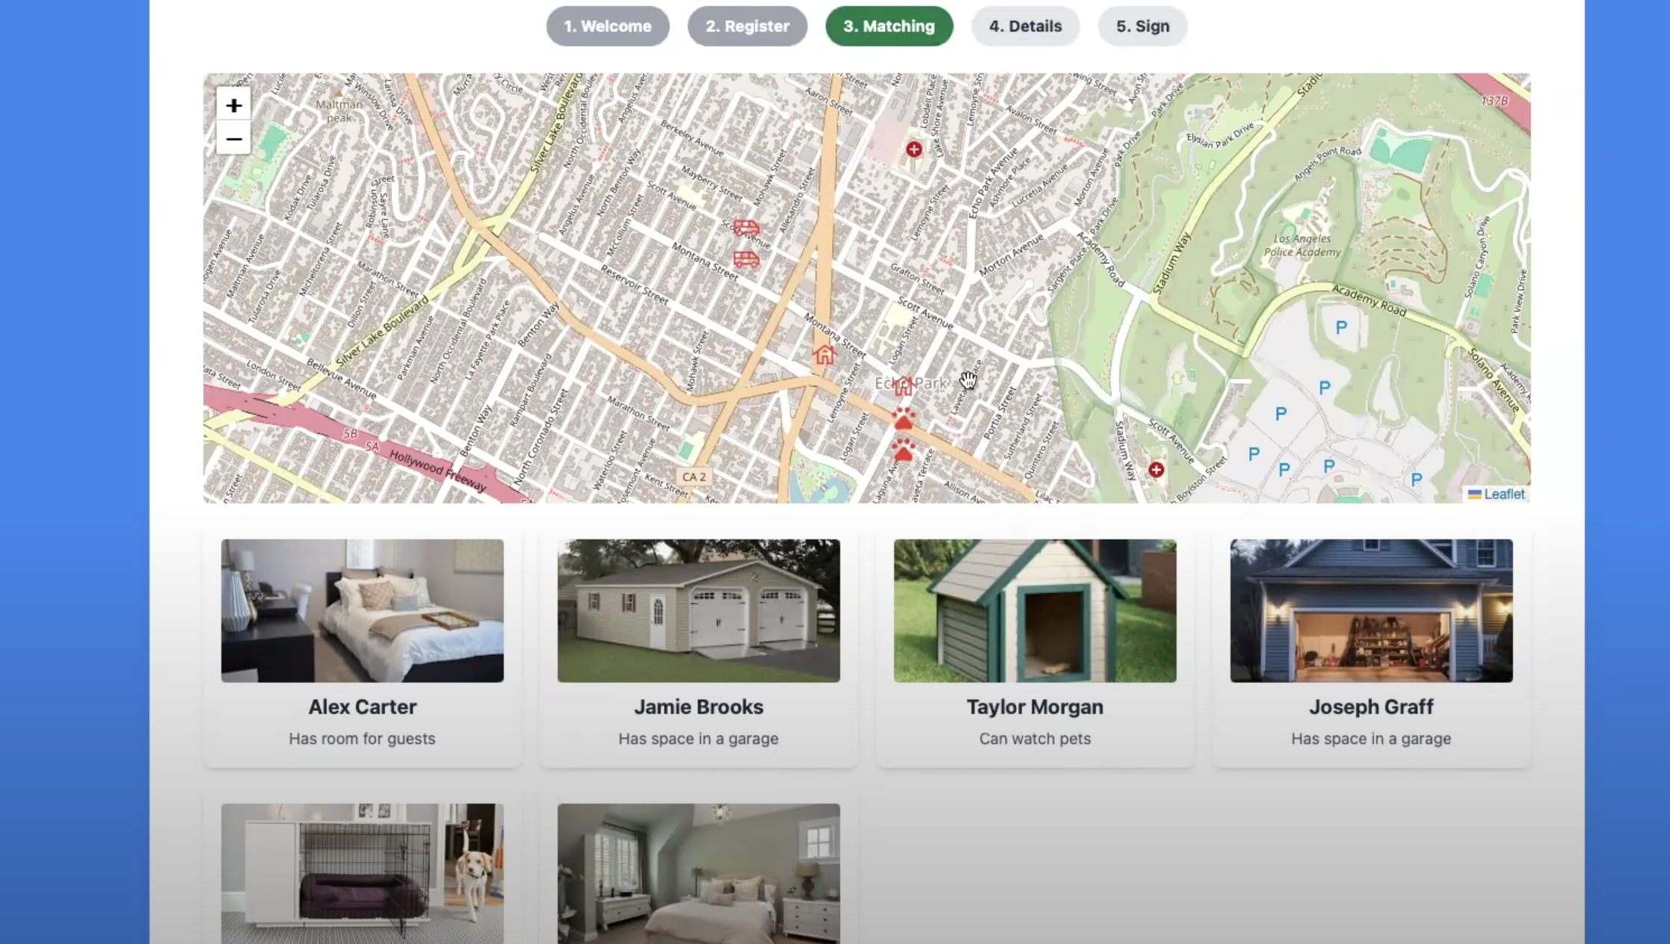The width and height of the screenshot is (1670, 944).
Task: Go to the 1. Welcome step
Action: click(607, 26)
